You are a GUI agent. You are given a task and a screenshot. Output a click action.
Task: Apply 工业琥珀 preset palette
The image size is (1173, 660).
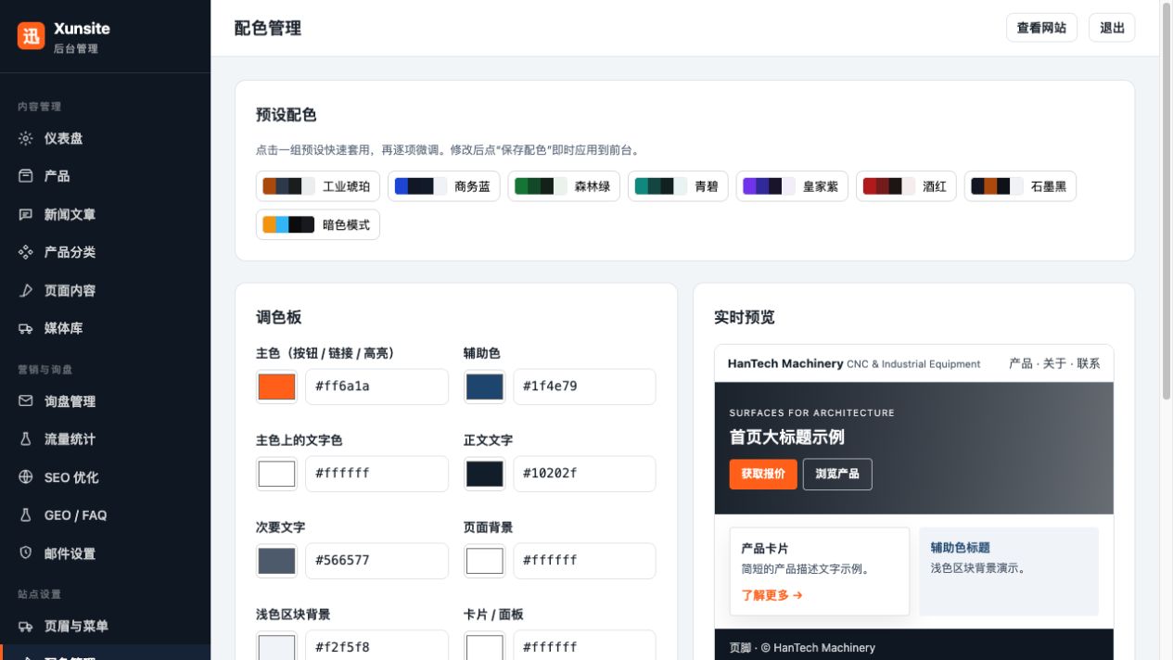pos(317,186)
